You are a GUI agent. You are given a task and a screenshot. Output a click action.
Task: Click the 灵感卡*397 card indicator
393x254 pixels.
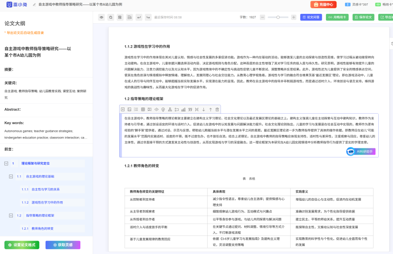coord(356,4)
